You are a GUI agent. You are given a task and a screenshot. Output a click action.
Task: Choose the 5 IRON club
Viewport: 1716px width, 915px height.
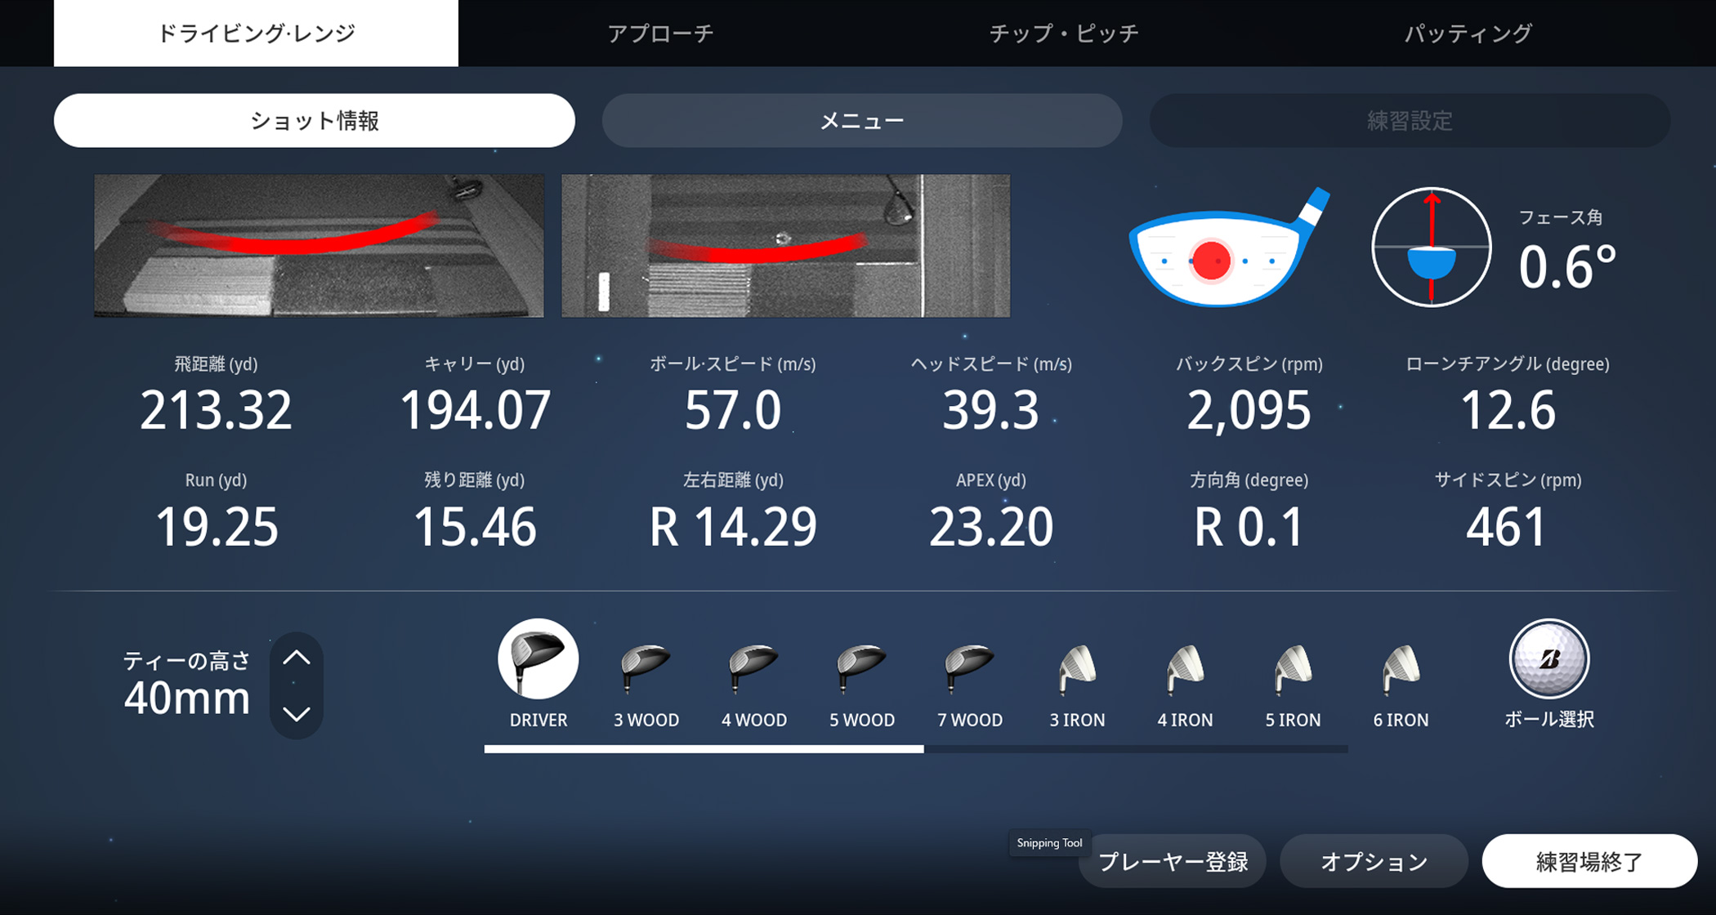1293,670
